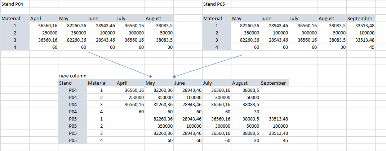This screenshot has width=386, height=151.
Task: Select the 45 value in Stand P05 table
Action: (361, 47)
